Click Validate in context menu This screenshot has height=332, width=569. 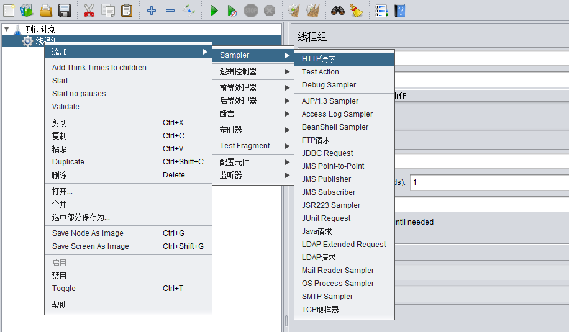[x=128, y=107]
